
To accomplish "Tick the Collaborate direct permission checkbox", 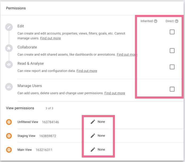I will (x=172, y=51).
